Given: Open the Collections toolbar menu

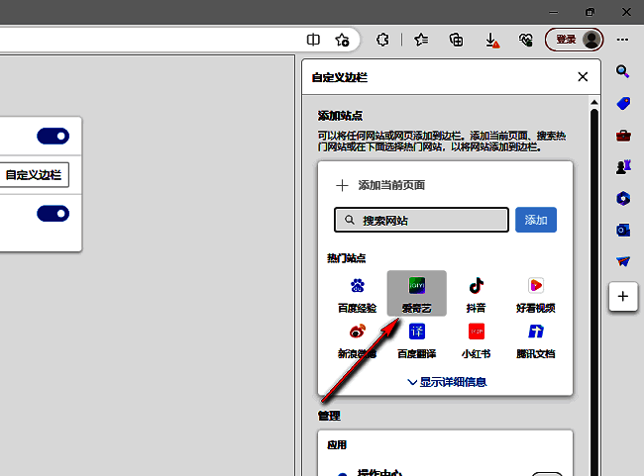Looking at the screenshot, I should click(456, 40).
